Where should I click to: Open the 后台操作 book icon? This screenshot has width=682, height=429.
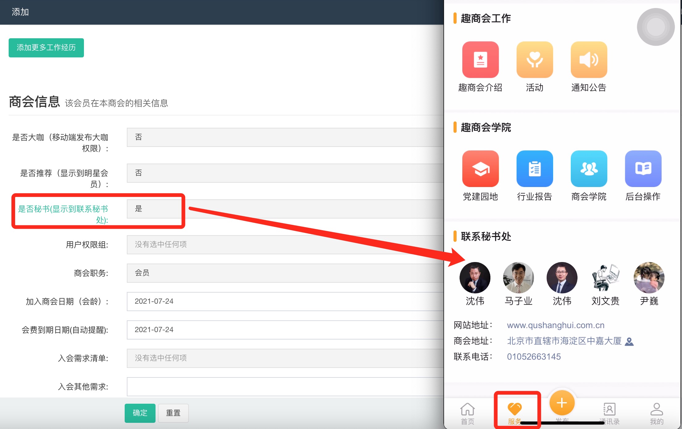click(643, 169)
